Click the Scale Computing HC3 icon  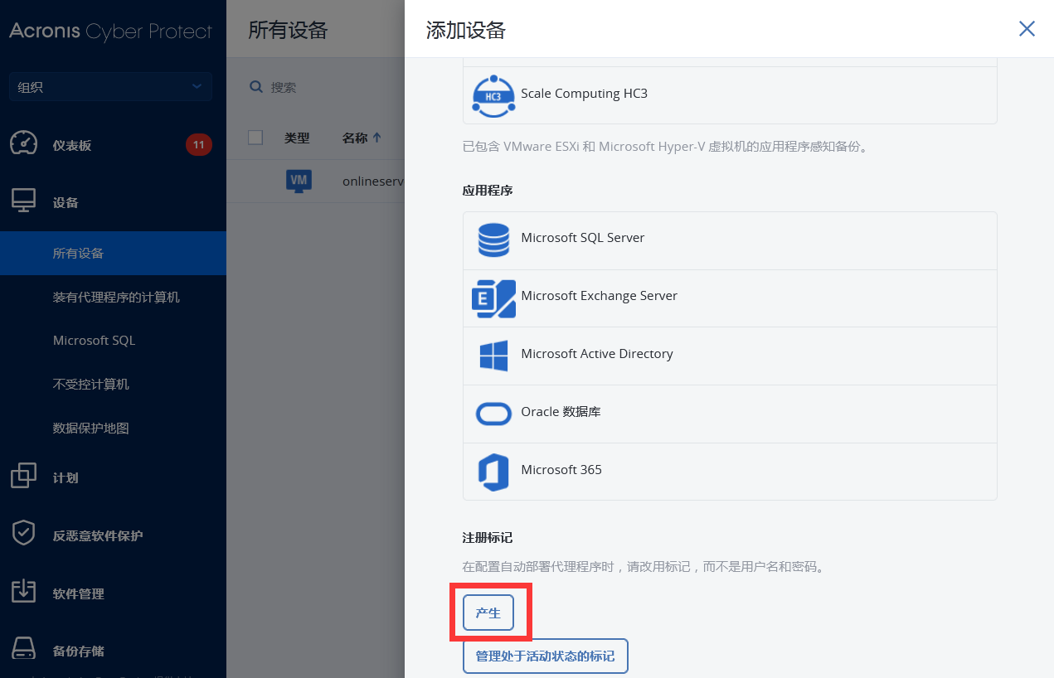493,94
